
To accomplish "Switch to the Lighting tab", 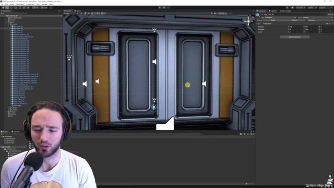I will (273, 11).
